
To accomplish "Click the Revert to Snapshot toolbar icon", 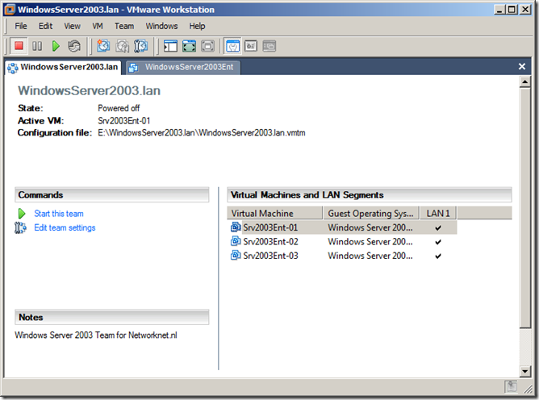I will coord(122,46).
